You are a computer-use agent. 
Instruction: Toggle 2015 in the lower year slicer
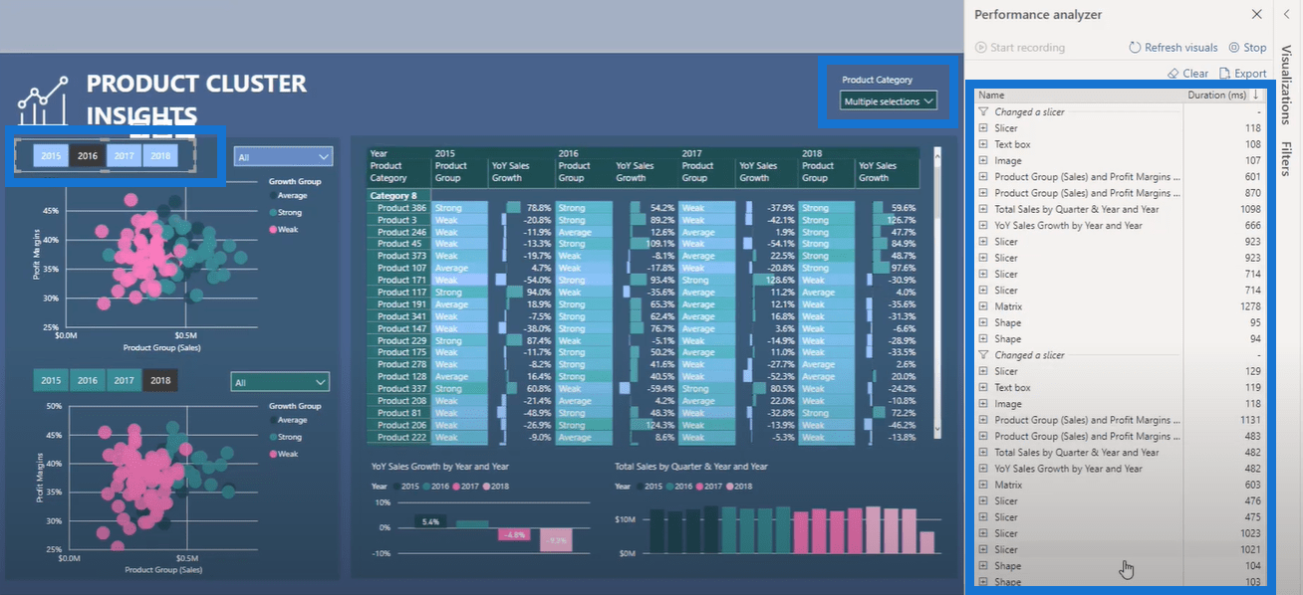[x=51, y=380]
